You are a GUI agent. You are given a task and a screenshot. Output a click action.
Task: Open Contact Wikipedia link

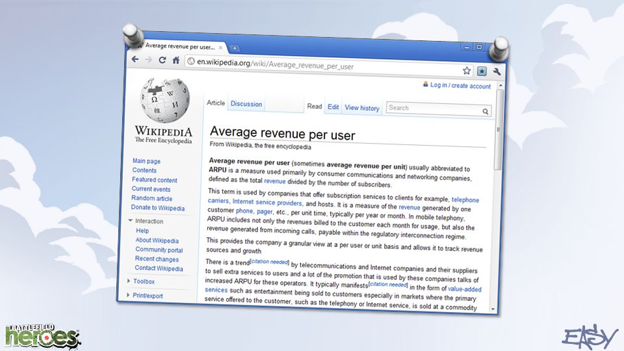pos(159,268)
